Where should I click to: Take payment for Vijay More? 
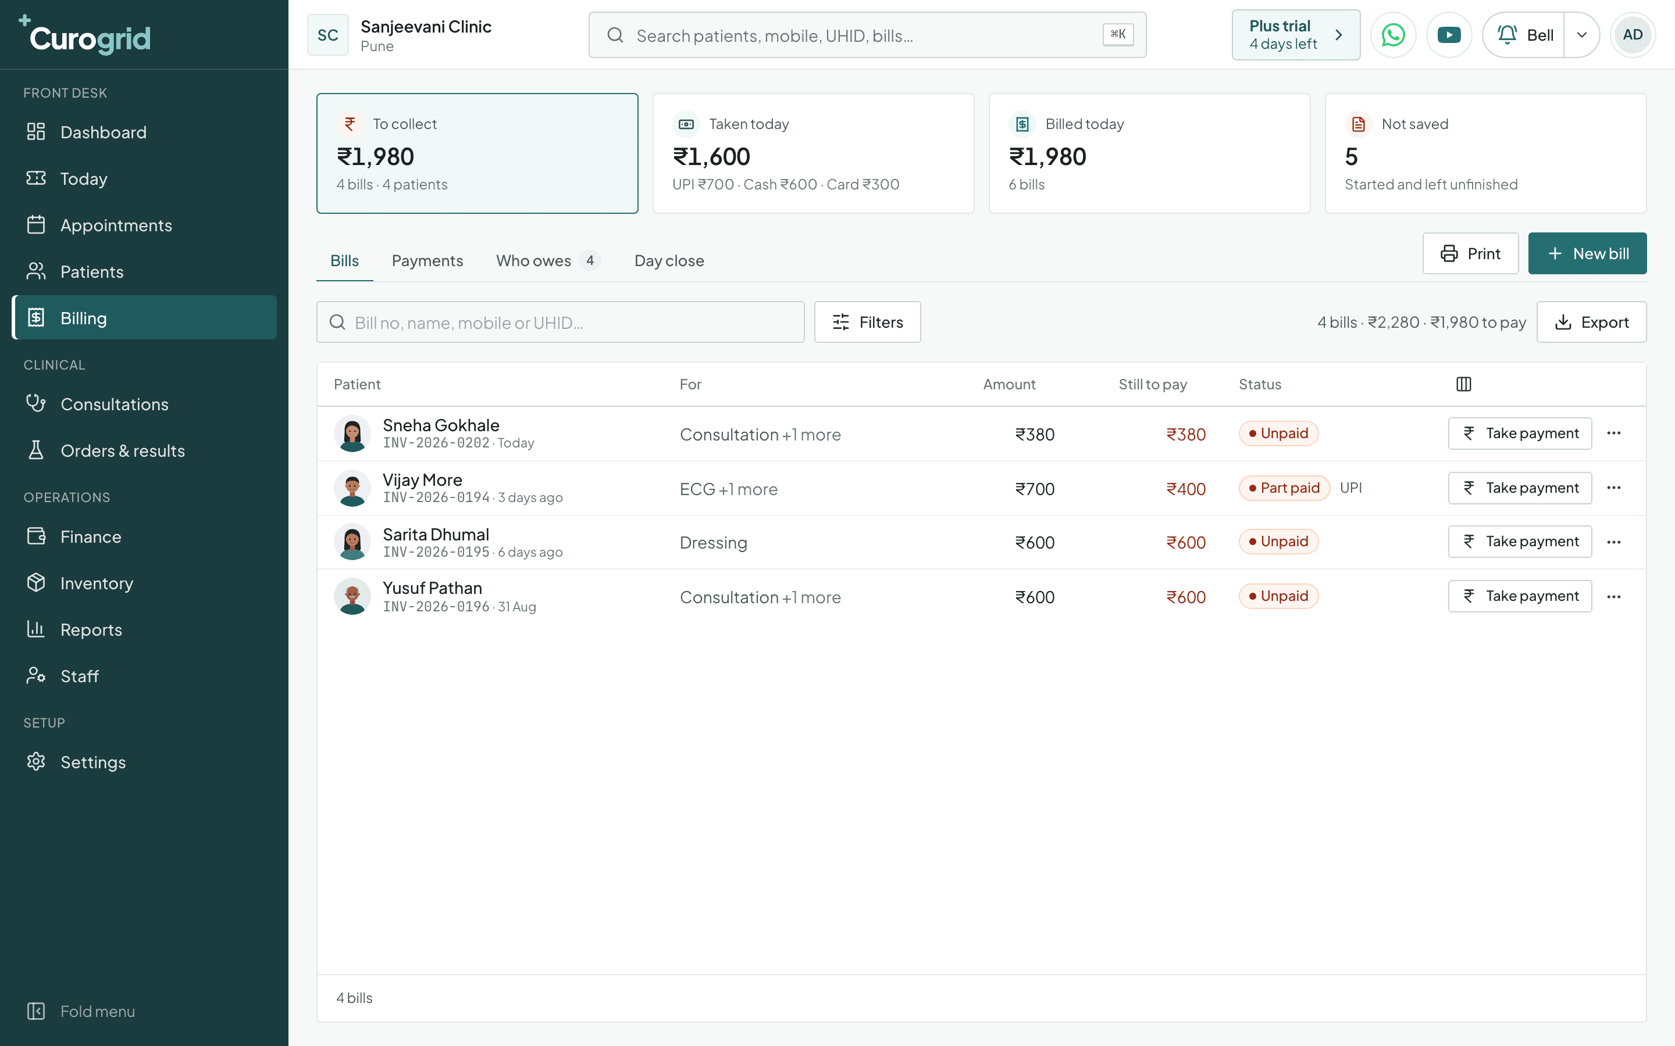tap(1520, 488)
